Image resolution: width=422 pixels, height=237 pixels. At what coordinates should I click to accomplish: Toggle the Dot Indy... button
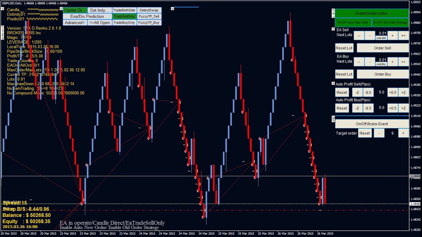pos(100,11)
